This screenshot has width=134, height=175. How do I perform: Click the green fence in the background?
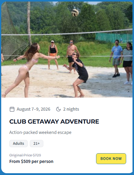[114, 37]
